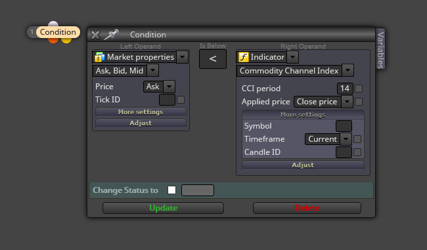The height and width of the screenshot is (250, 427).
Task: Toggle the Tick ID checkbox
Action: [x=181, y=100]
